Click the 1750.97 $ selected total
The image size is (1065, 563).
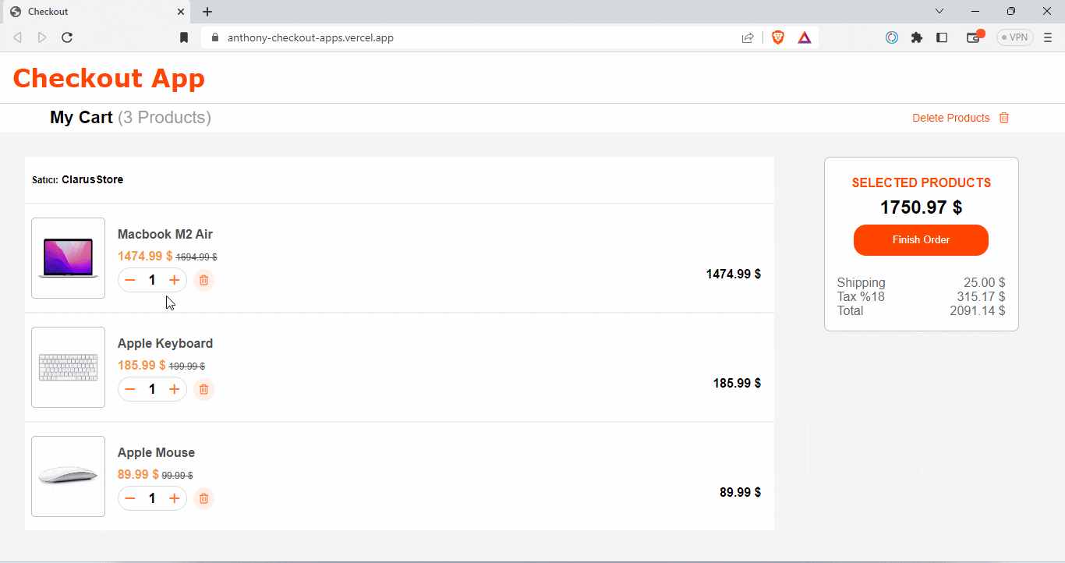coord(921,207)
